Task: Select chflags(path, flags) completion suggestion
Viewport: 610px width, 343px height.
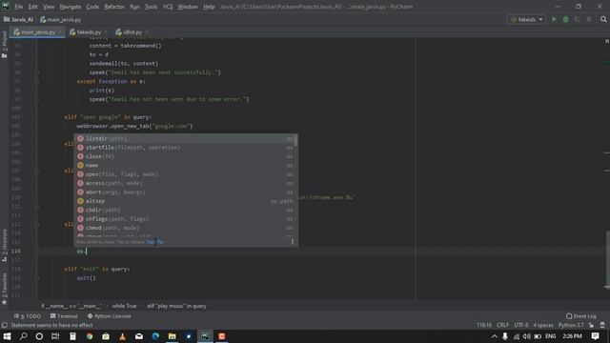Action: pos(185,219)
